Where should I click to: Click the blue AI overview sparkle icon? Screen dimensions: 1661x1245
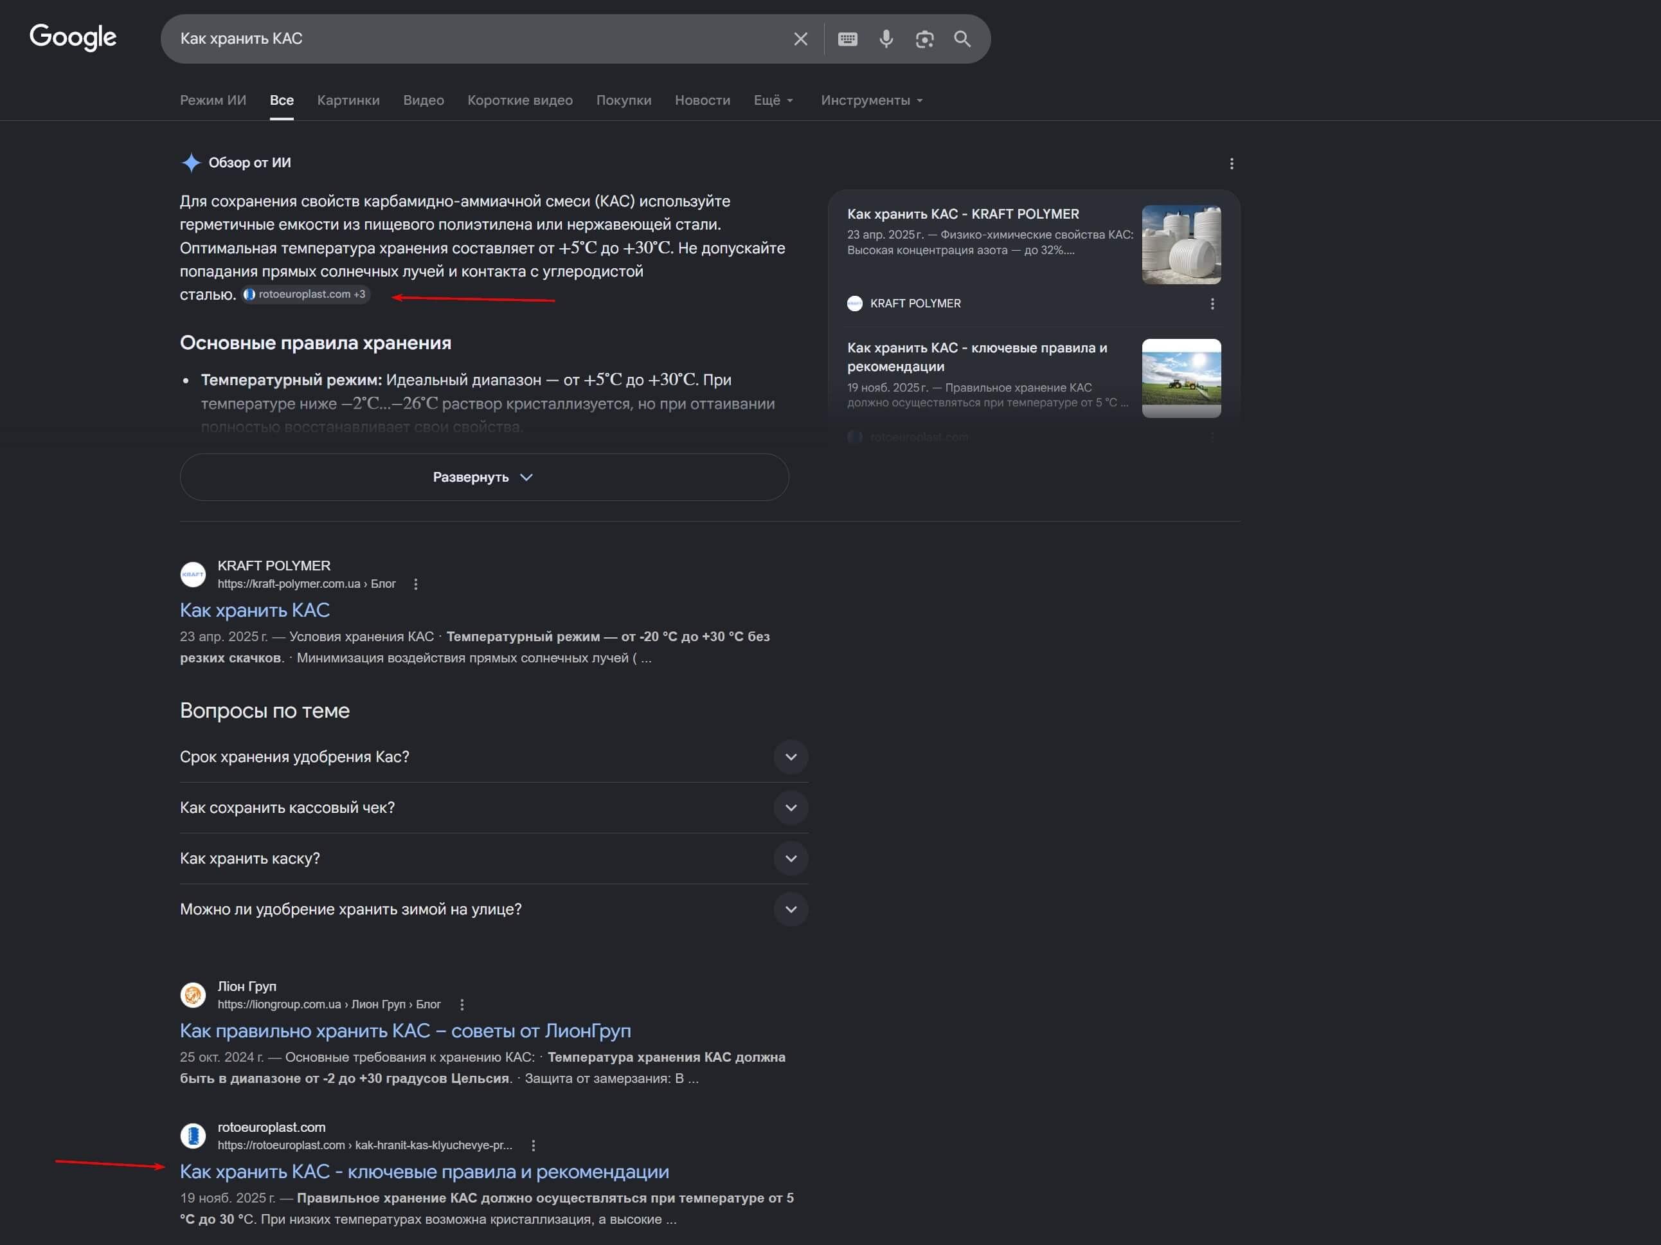pos(192,162)
